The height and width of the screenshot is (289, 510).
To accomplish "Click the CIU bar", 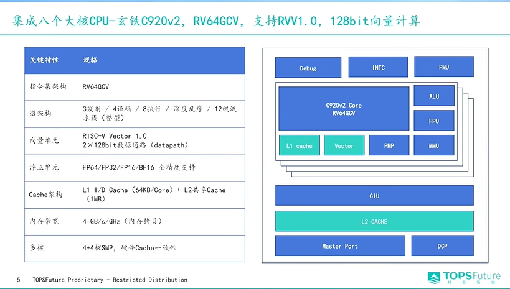I will click(374, 196).
